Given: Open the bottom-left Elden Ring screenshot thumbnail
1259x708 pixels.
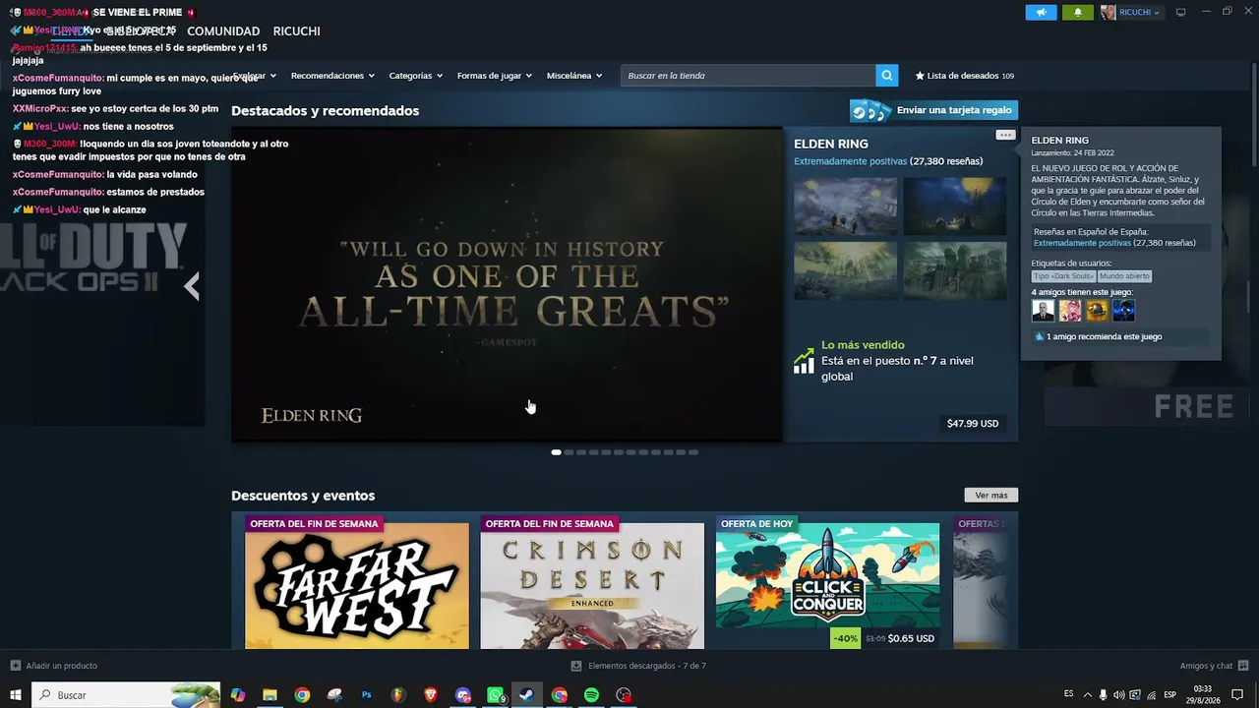Looking at the screenshot, I should (845, 270).
